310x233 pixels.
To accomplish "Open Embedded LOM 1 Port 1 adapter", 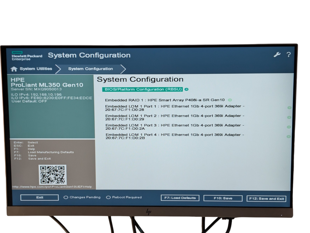I will (x=175, y=108).
